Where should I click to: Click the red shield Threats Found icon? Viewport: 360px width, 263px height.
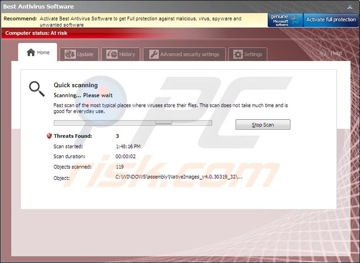49,136
